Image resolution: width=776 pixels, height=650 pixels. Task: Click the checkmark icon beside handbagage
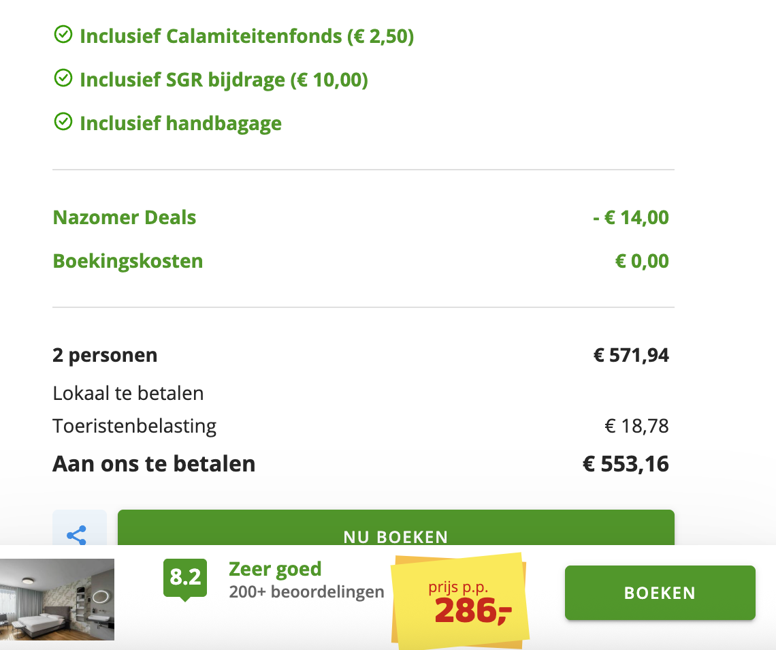tap(63, 123)
